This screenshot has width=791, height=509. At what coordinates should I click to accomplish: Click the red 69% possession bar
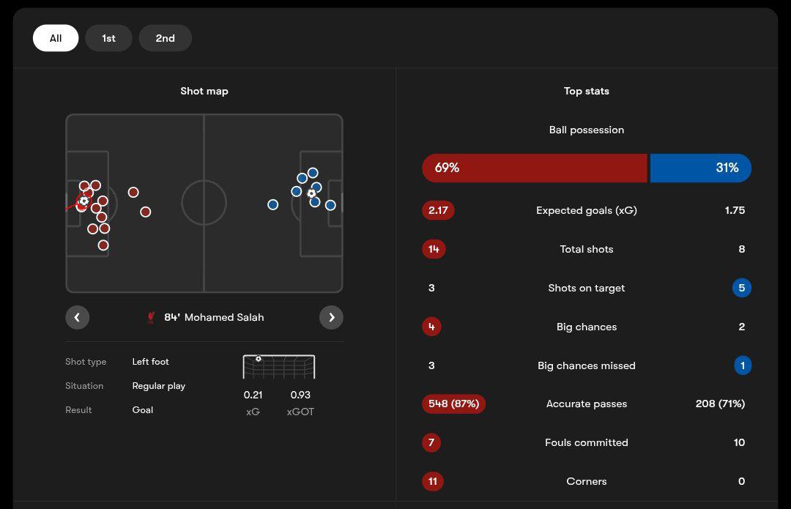[x=535, y=168]
